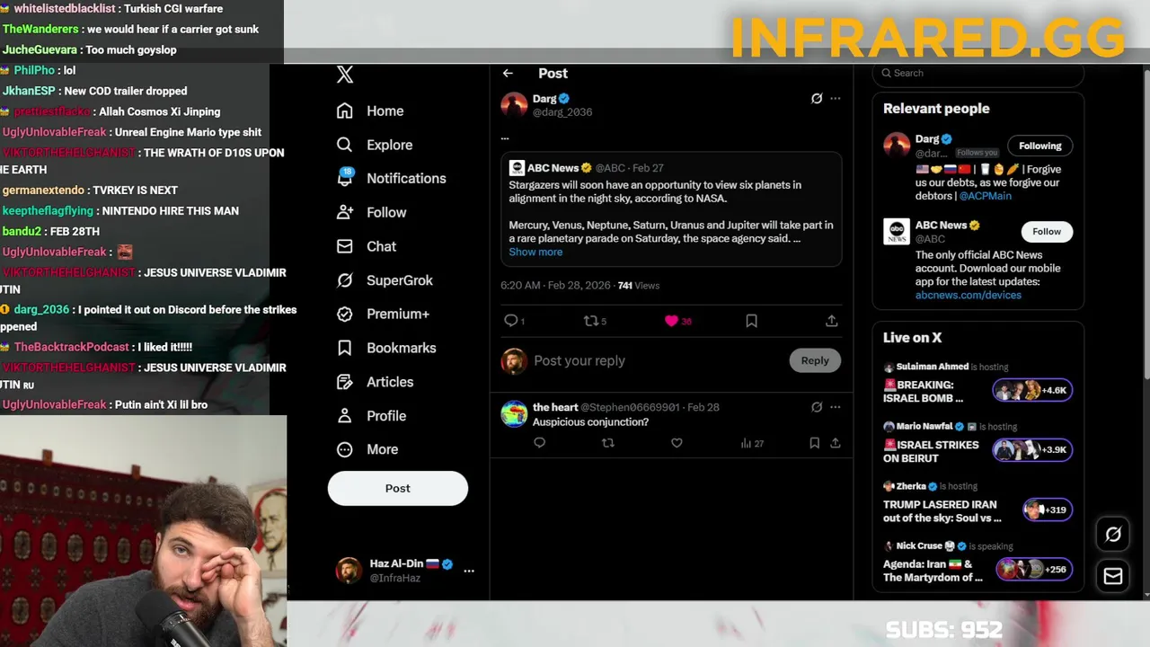Open more options on the heart's reply
1150x647 pixels.
(x=836, y=407)
